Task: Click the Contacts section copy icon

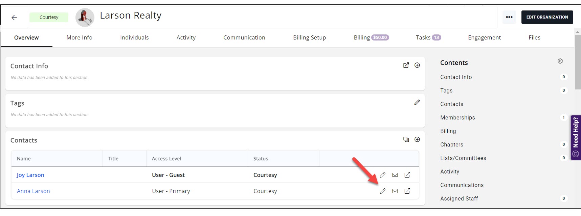Action: (x=406, y=139)
